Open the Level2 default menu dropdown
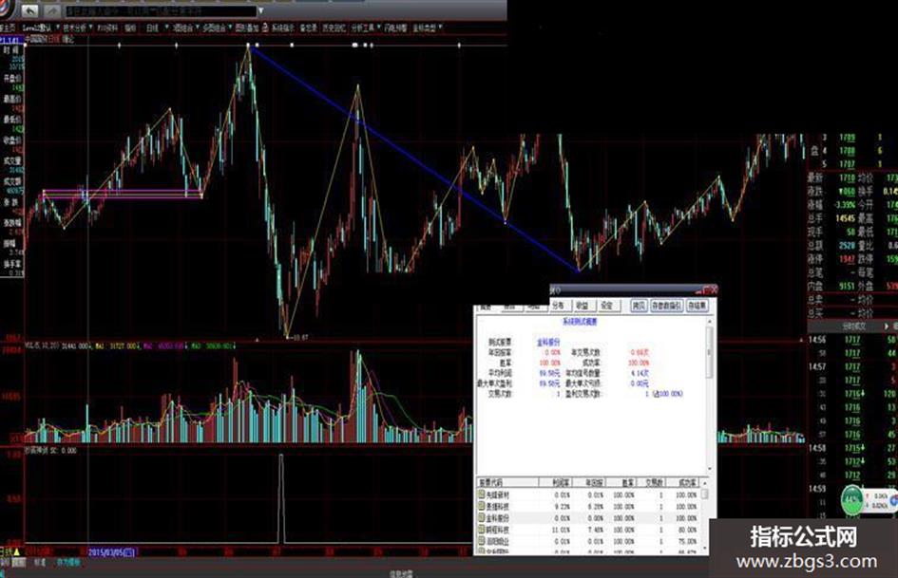The image size is (898, 578). click(x=40, y=28)
